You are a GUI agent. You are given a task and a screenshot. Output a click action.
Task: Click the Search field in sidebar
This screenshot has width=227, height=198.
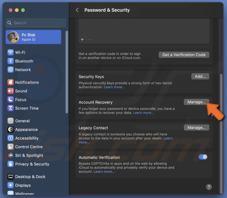36,23
